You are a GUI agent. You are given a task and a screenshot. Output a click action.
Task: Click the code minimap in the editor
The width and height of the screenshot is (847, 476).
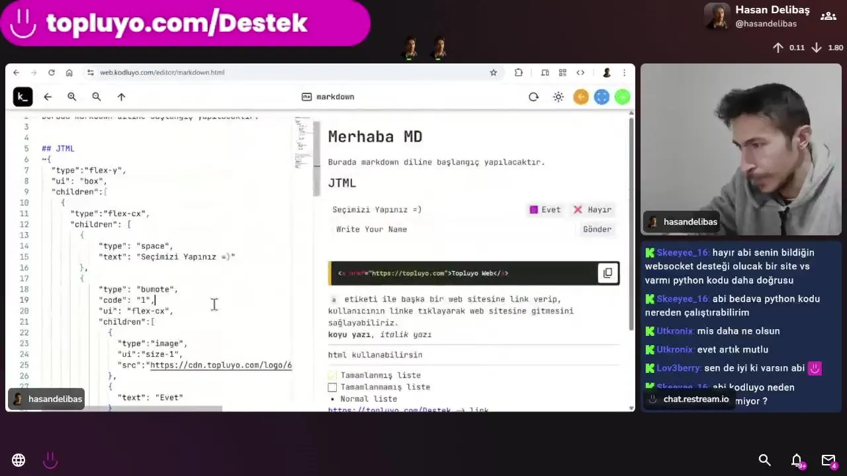[302, 142]
